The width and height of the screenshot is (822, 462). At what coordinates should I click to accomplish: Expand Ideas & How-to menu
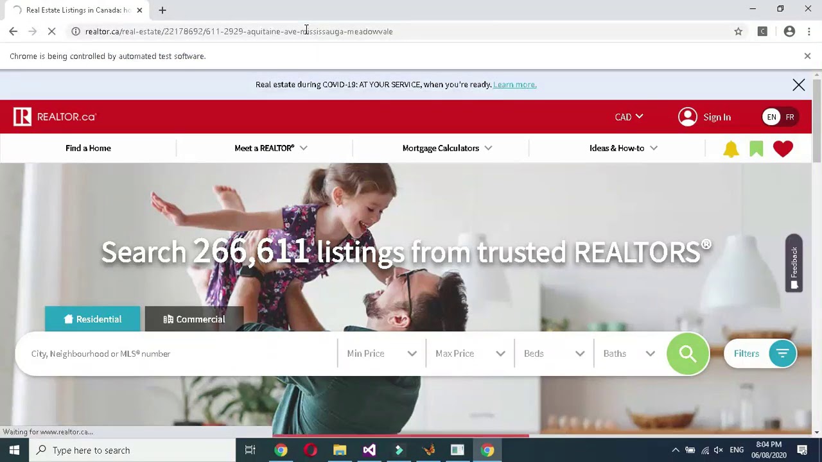(623, 148)
